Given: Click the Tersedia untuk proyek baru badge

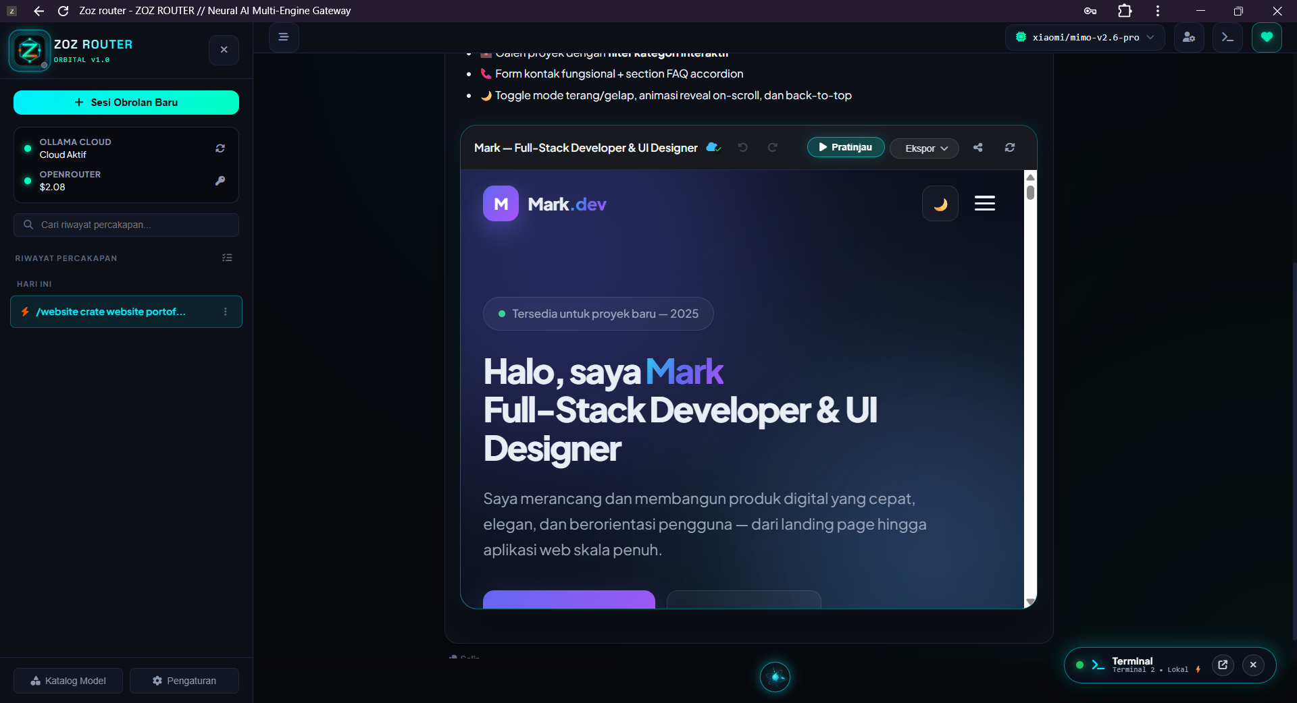Looking at the screenshot, I should click(598, 314).
